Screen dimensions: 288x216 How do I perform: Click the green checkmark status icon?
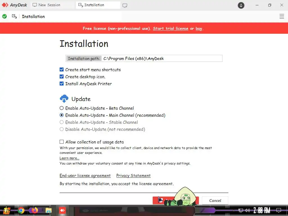pyautogui.click(x=4, y=16)
